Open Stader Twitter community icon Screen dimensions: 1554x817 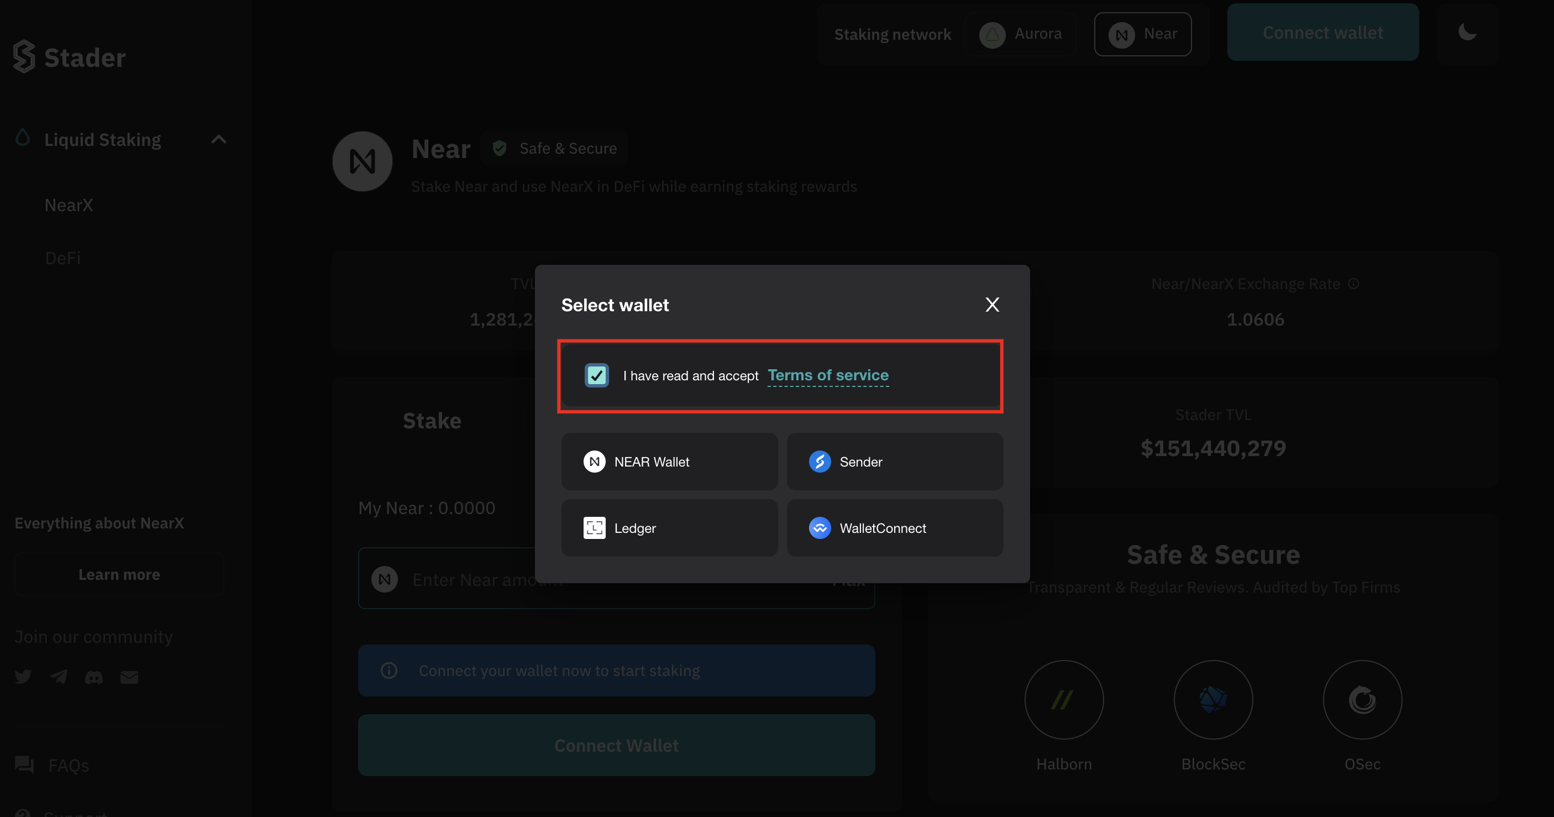[x=23, y=677]
